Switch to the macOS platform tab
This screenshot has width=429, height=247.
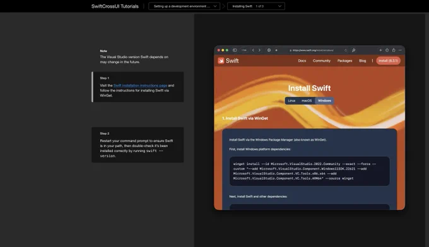tap(307, 101)
